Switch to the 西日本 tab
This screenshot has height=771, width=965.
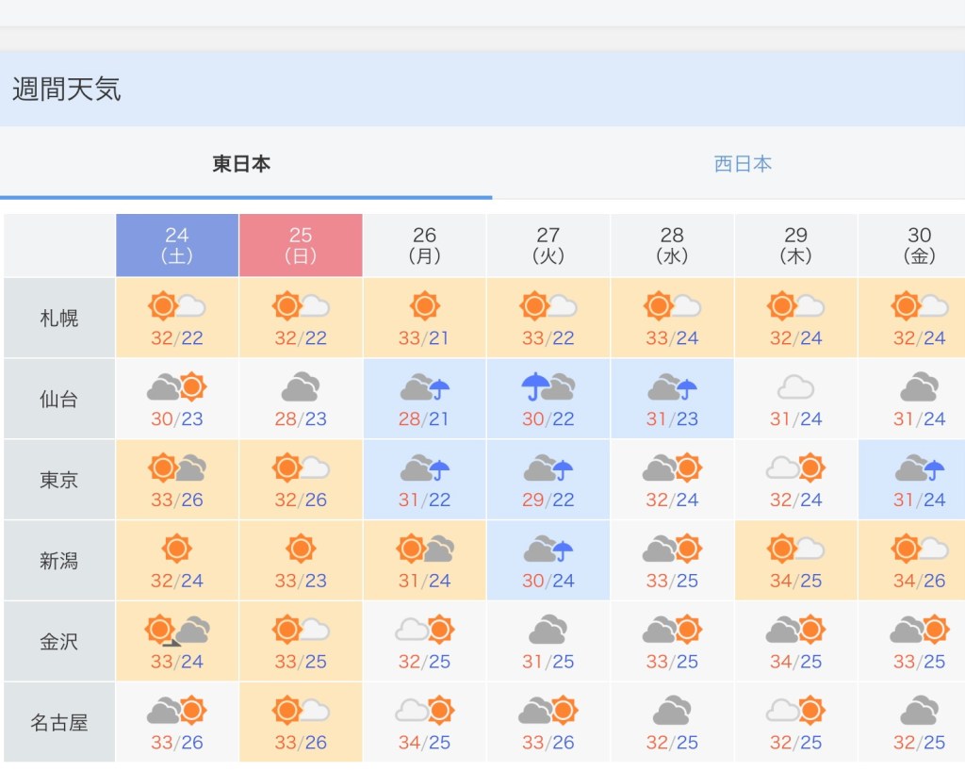click(743, 164)
